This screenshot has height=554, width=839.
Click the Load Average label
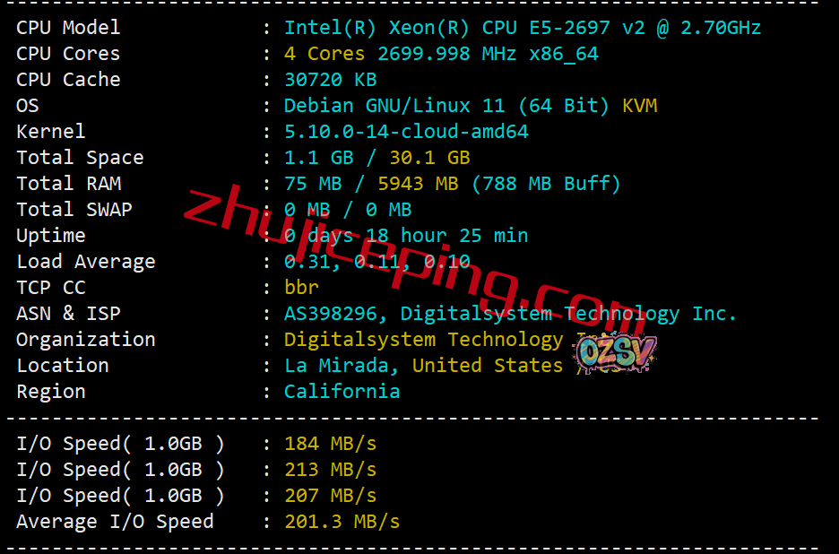tap(86, 262)
